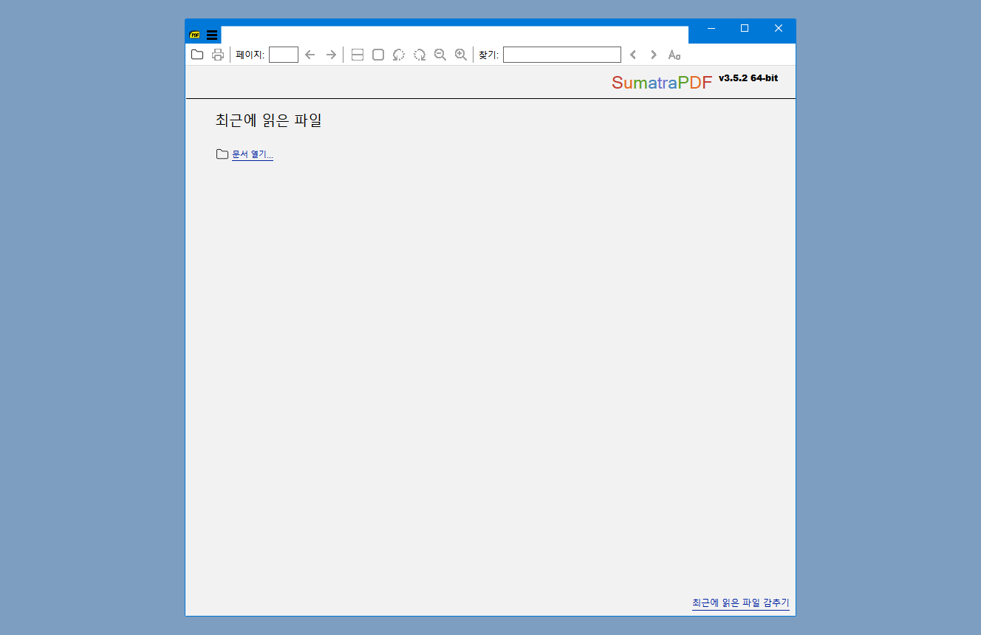Select fit single page icon
This screenshot has height=635, width=981.
pos(378,55)
